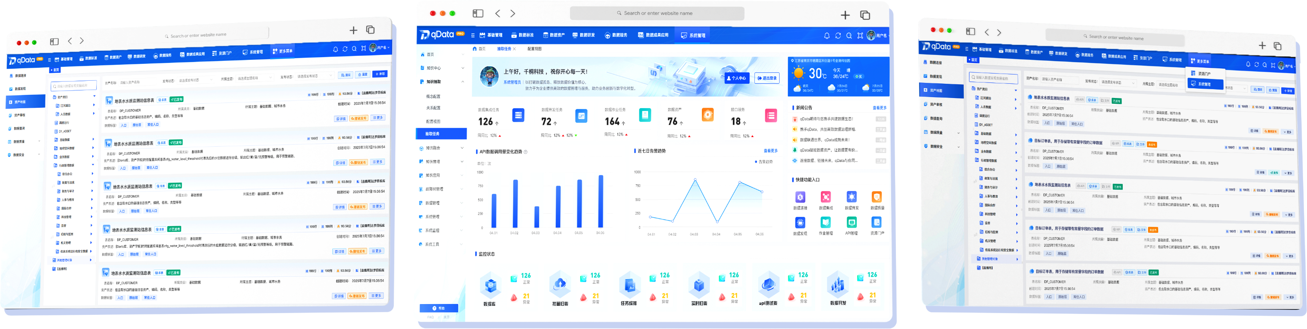This screenshot has width=1307, height=329.
Task: Expand 知识融合 sidebar menu
Action: pos(441,148)
